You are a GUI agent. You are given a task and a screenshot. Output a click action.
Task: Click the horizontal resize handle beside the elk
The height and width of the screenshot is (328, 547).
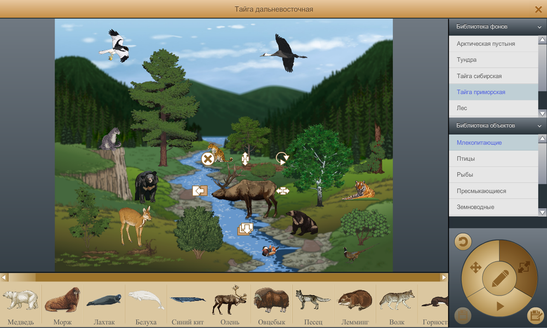[283, 191]
